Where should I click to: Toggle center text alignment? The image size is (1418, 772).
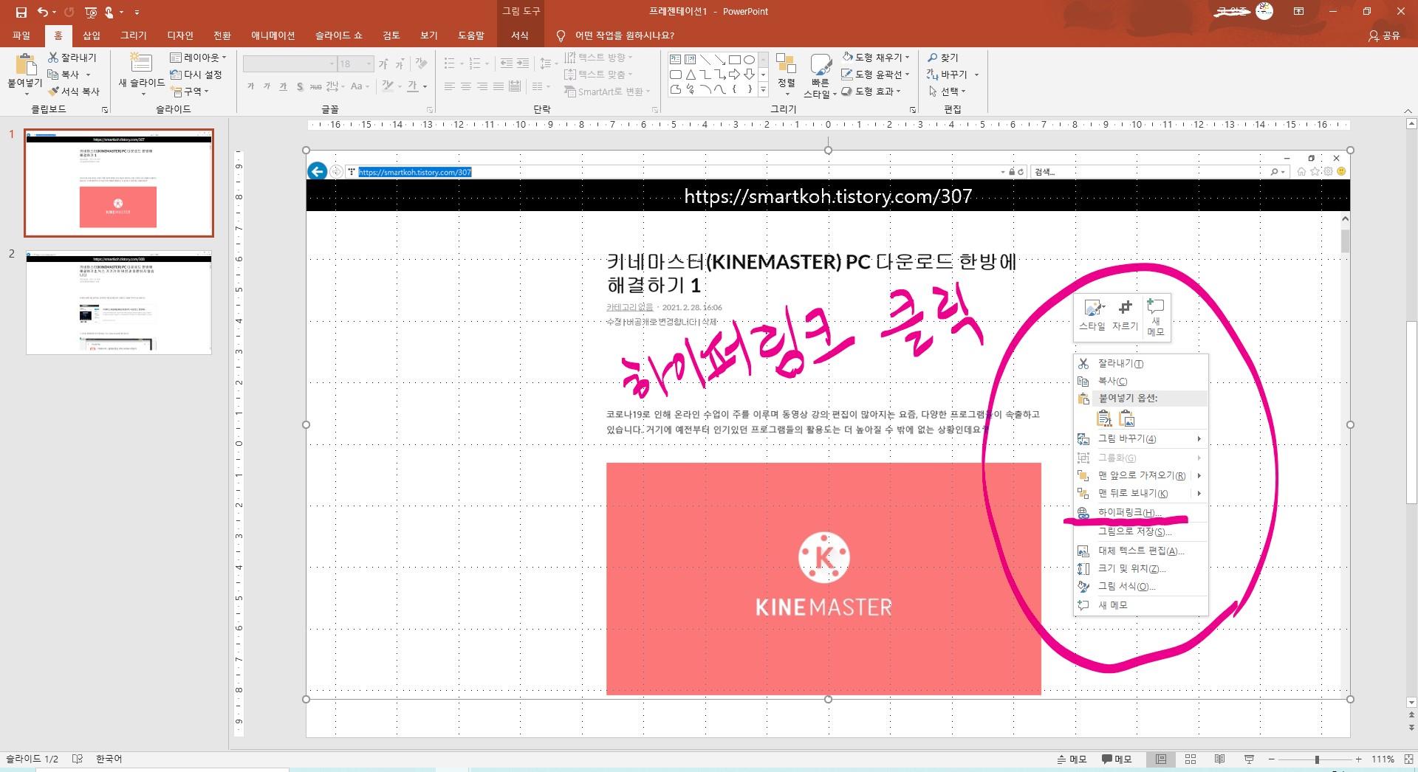tap(465, 87)
